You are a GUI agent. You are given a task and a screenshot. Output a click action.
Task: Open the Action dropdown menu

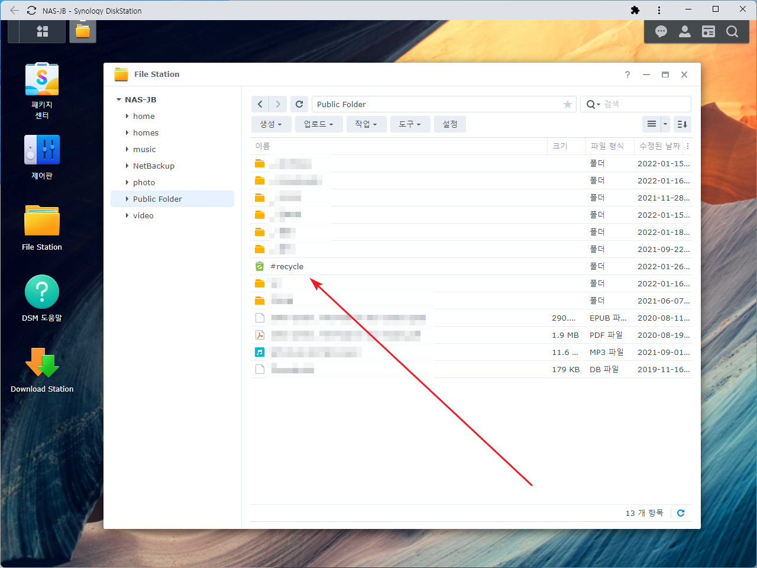[x=366, y=124]
